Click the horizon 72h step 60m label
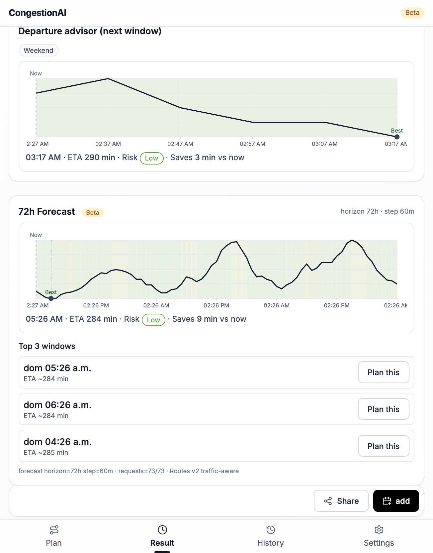The height and width of the screenshot is (553, 433). 377,211
